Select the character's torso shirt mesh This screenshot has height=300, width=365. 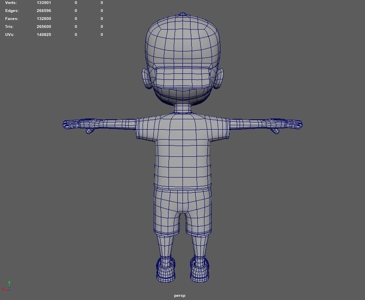coord(183,151)
